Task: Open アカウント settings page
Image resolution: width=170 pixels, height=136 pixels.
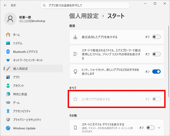Action: point(33,86)
